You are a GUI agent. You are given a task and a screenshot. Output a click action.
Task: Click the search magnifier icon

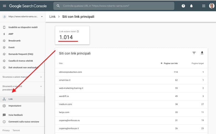pyautogui.click(x=58, y=6)
